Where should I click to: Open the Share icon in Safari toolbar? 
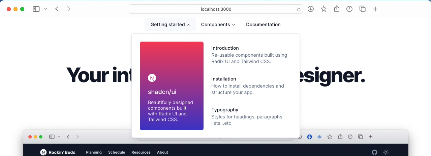[337, 9]
